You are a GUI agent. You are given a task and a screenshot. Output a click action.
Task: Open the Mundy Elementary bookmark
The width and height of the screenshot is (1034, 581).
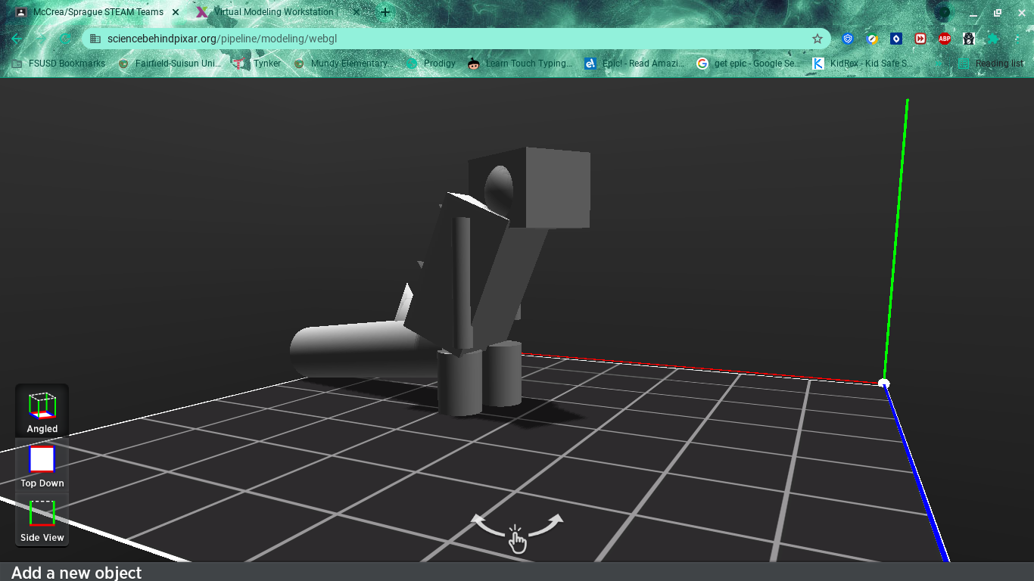click(x=343, y=64)
